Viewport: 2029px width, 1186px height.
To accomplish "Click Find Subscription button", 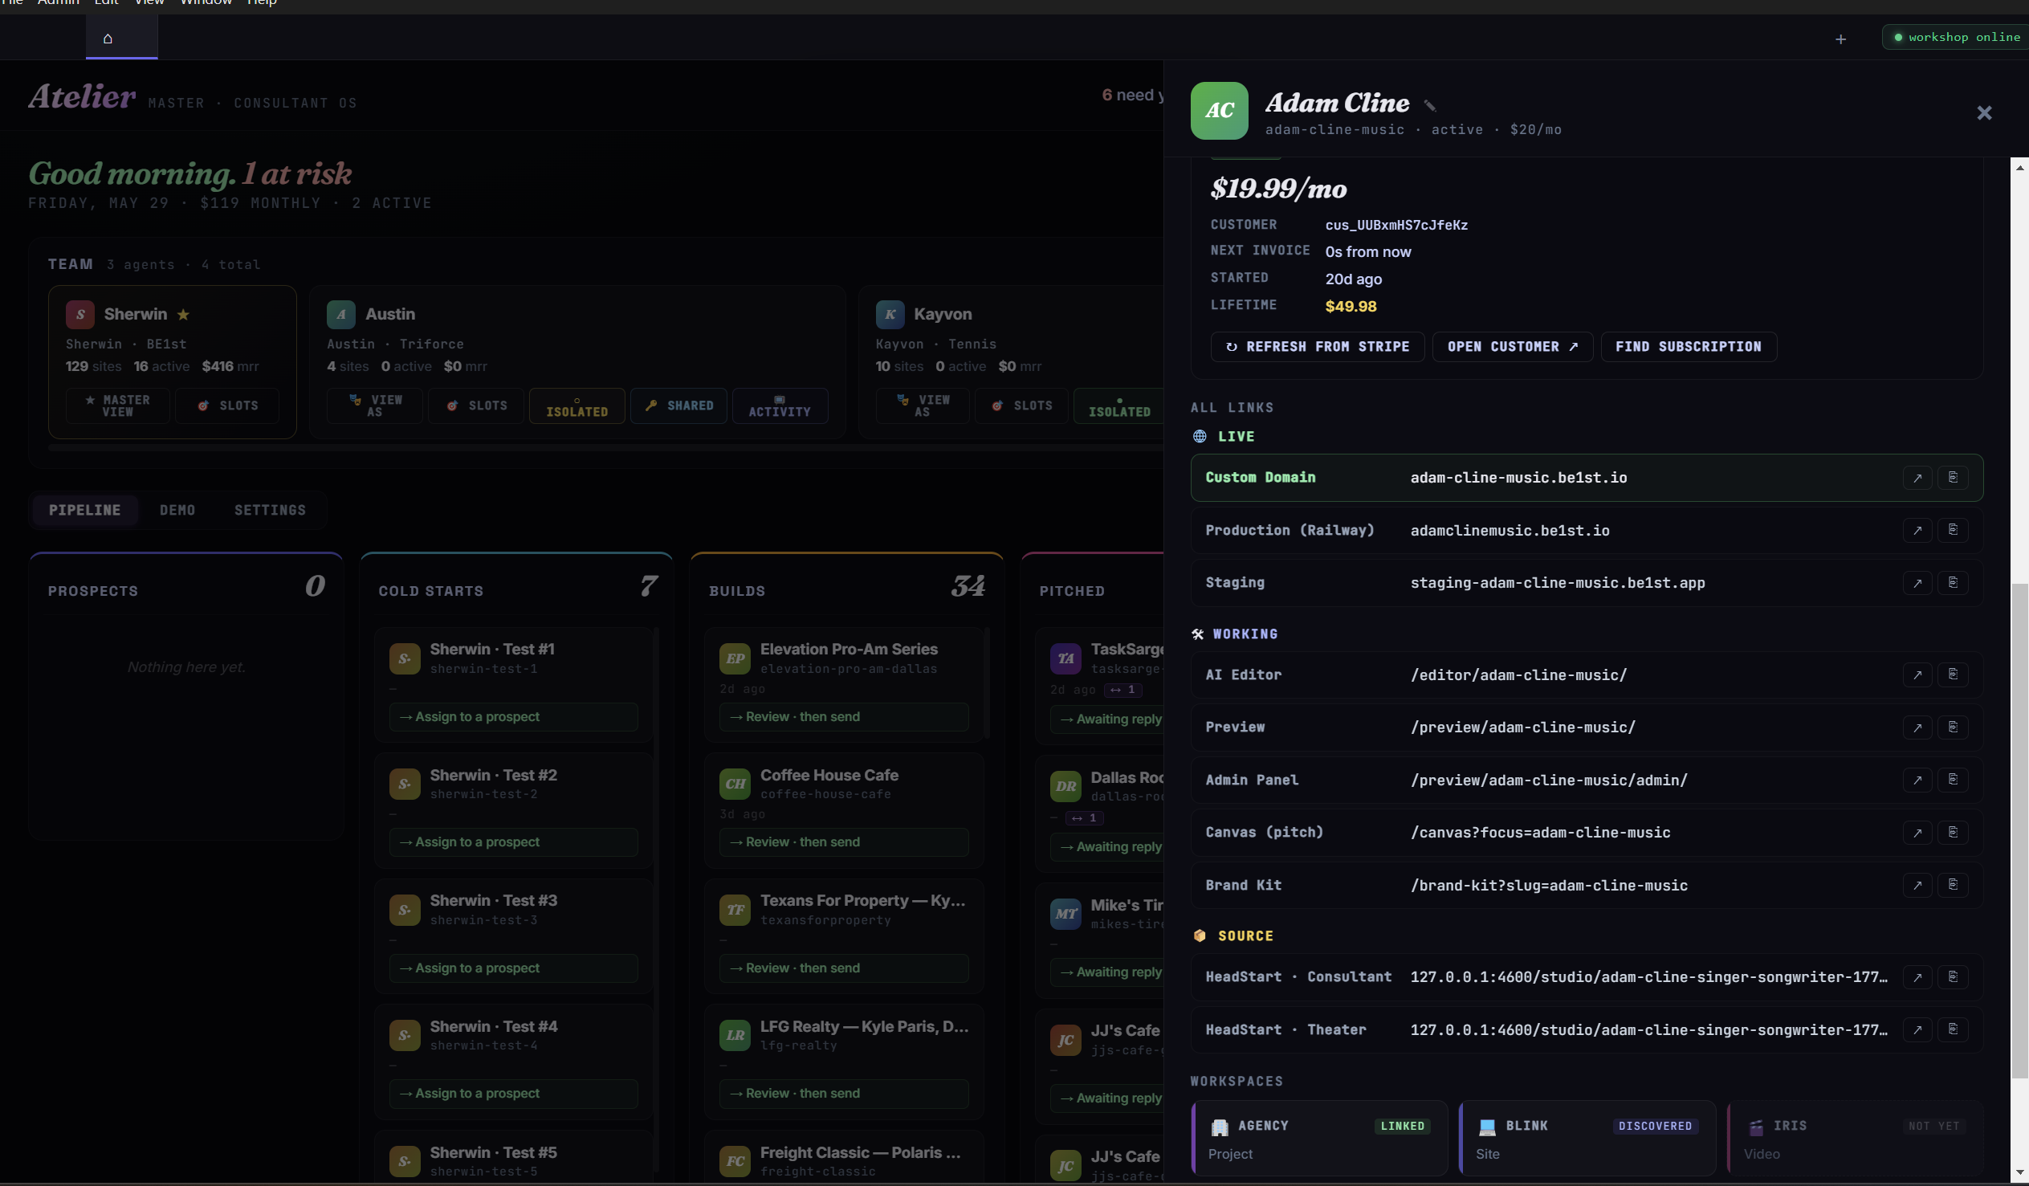I will 1689,347.
